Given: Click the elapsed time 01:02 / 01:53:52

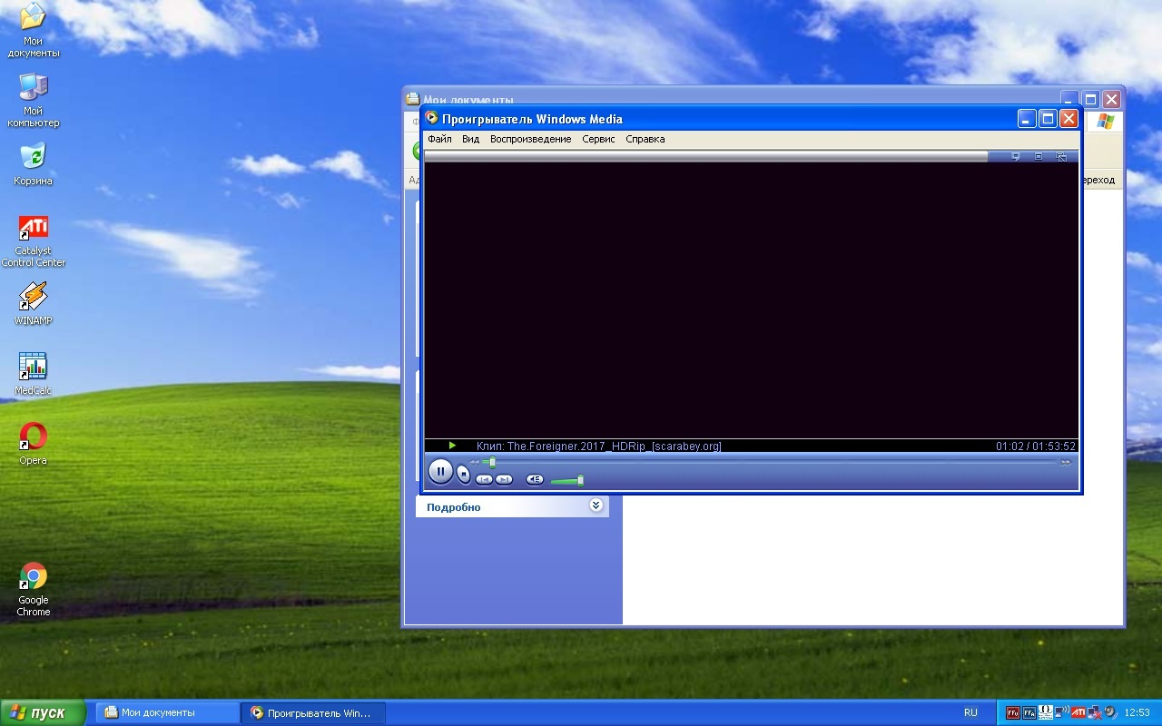Looking at the screenshot, I should (1035, 446).
